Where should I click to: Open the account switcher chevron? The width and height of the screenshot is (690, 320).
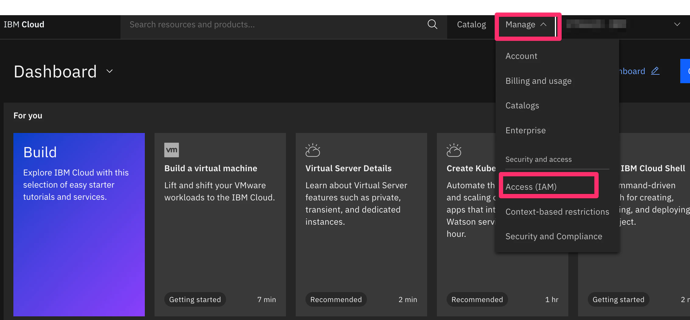click(677, 24)
